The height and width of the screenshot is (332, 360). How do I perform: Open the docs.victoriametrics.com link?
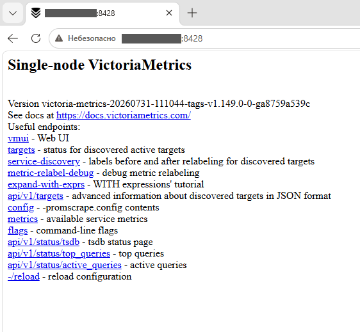click(124, 115)
